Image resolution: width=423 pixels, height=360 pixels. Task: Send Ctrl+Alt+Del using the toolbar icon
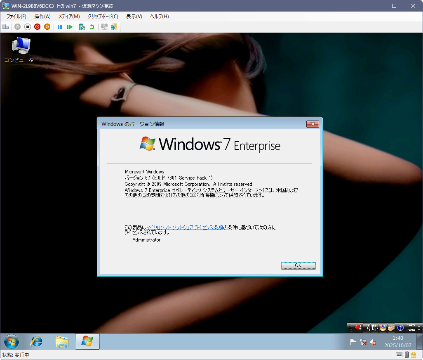[6, 27]
